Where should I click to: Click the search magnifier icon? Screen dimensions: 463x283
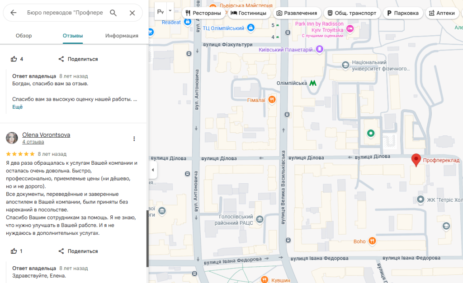tap(113, 13)
